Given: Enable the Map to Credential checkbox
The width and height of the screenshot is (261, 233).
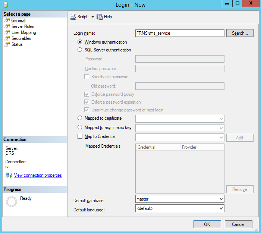Looking at the screenshot, I should (x=80, y=136).
